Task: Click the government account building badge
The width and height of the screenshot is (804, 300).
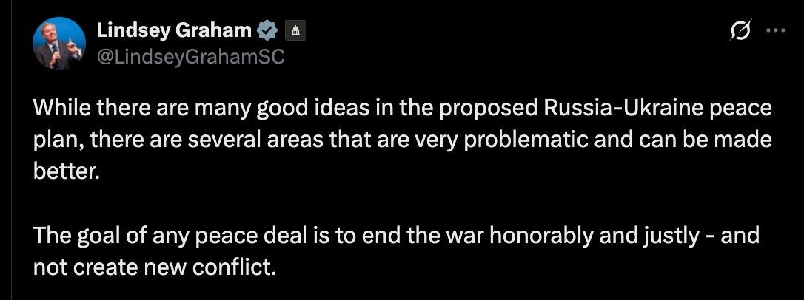Action: click(x=295, y=31)
